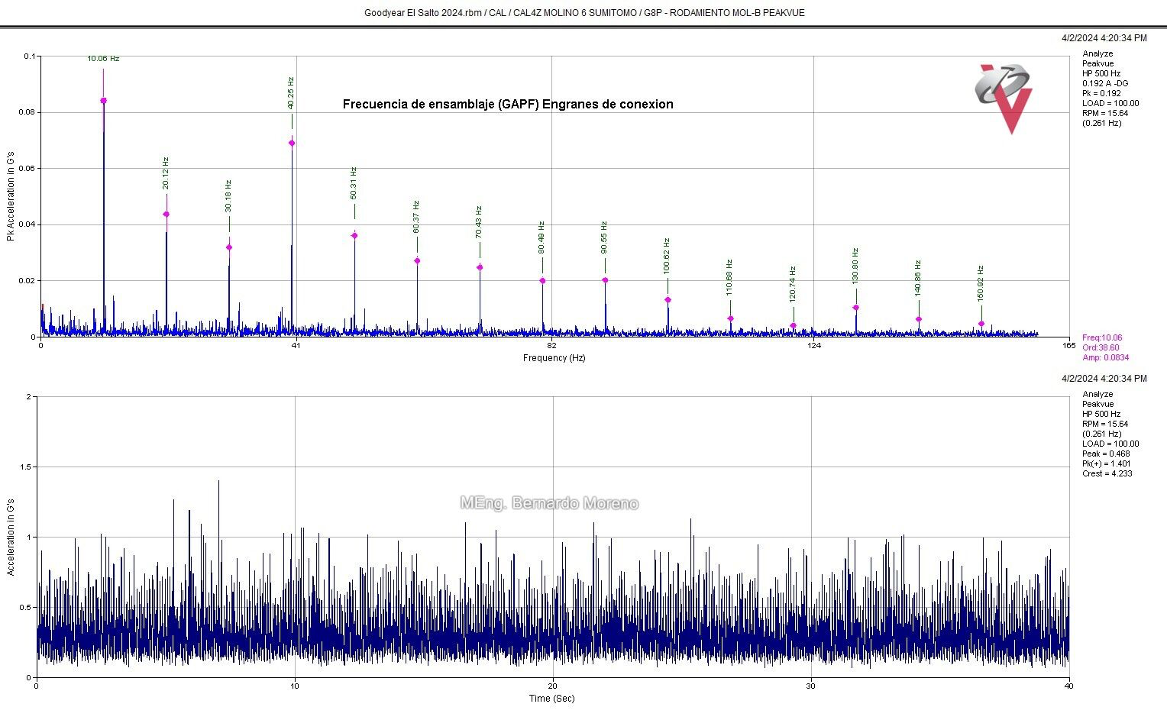Click the 'Time (Sec)' axis label
1167x720 pixels.
(552, 699)
